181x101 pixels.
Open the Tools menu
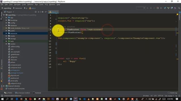point(41,4)
